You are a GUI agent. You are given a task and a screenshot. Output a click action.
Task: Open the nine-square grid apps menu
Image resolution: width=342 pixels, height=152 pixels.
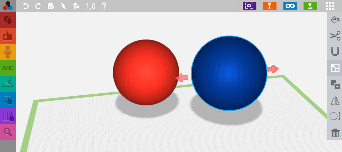tap(330, 6)
